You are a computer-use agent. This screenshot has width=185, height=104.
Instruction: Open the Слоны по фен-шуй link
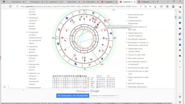tap(137, 55)
